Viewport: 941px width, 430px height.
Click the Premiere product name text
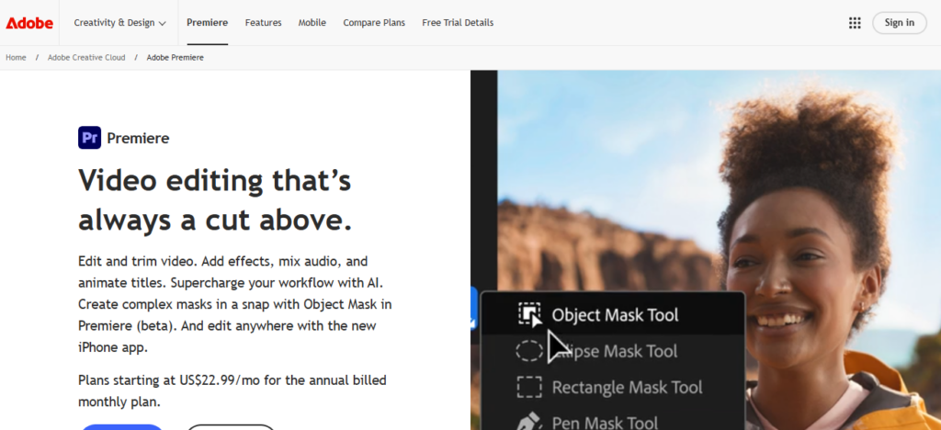pos(138,139)
